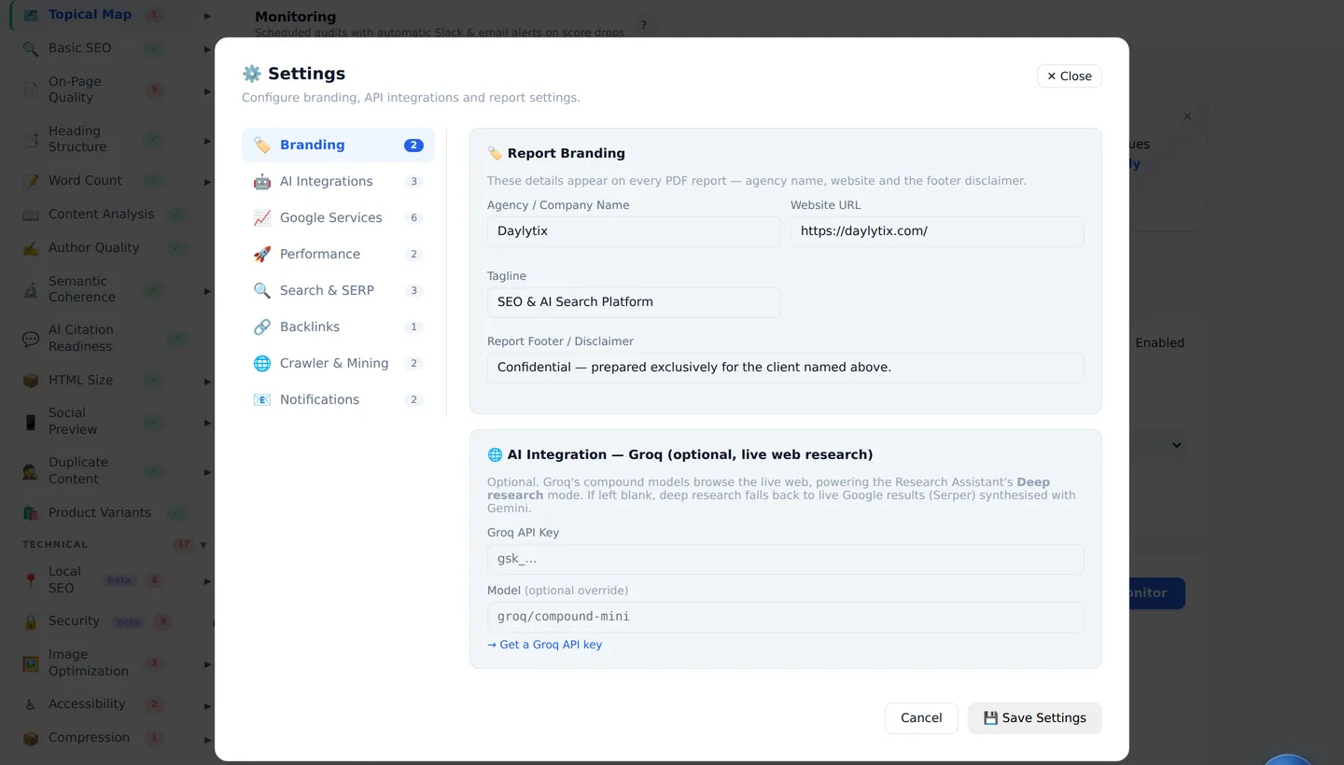Select the Search & SERP tab
Viewport: 1344px width, 765px height.
(338, 290)
